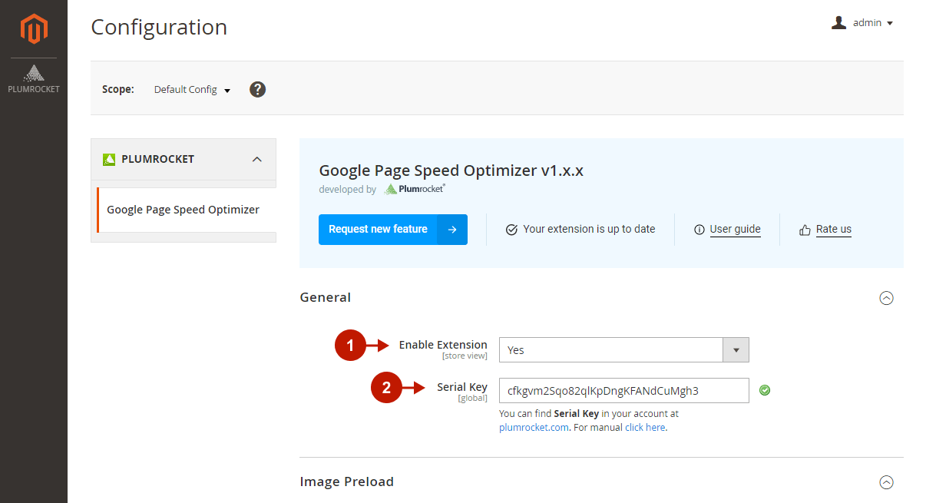Screen dimensions: 926x503
Task: Click inside the Serial Key field
Action: coord(623,391)
